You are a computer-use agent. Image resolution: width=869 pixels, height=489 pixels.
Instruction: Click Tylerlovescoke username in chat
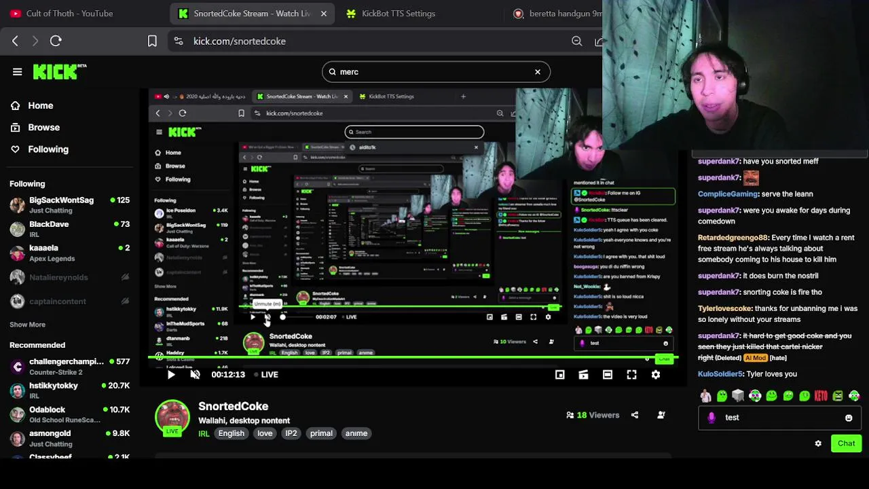[x=724, y=308]
